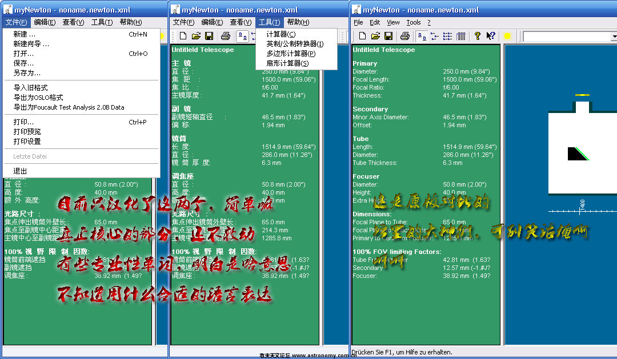Click myNewton app icon in middle window title bar
This screenshot has width=617, height=359.
point(175,10)
